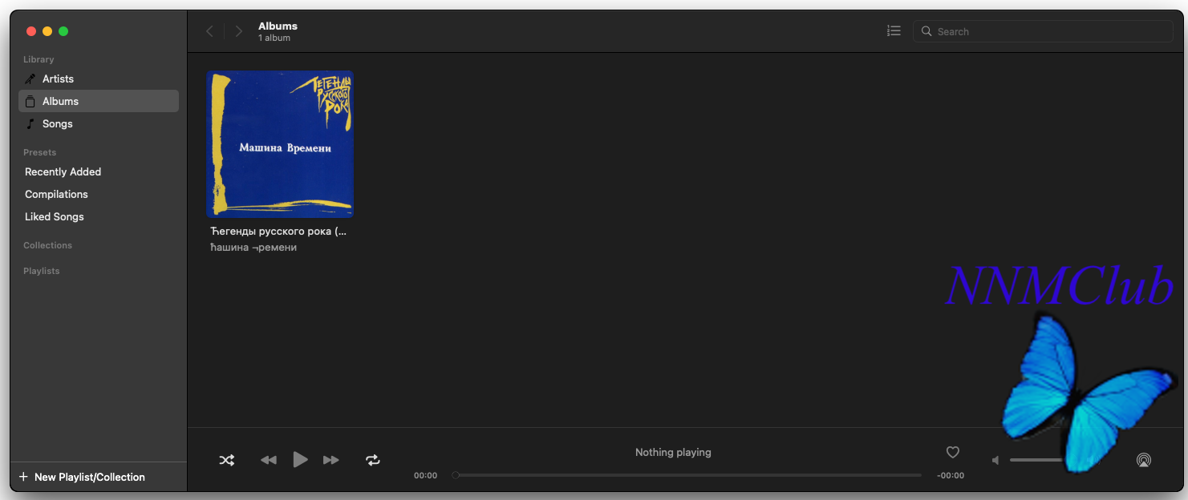Skip to the previous track
The width and height of the screenshot is (1188, 500).
(269, 460)
